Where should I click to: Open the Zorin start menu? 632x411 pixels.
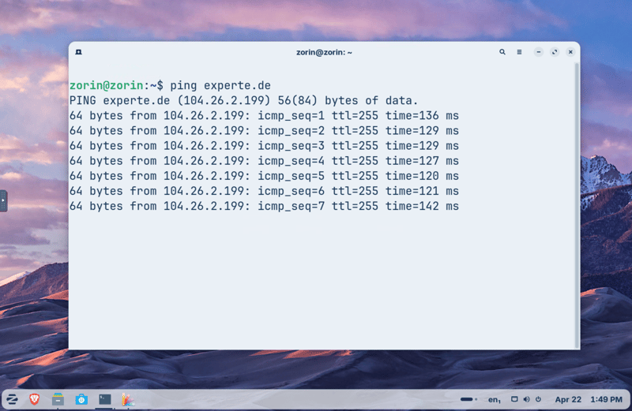pyautogui.click(x=13, y=399)
